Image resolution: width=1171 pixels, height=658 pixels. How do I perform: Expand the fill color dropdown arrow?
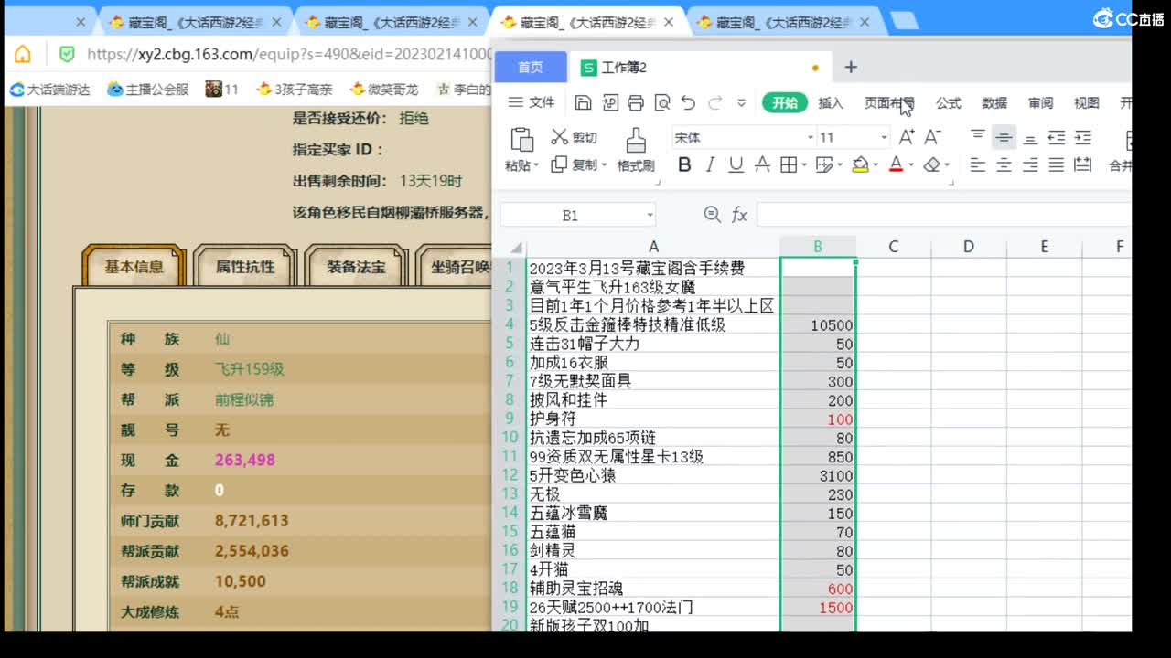876,165
